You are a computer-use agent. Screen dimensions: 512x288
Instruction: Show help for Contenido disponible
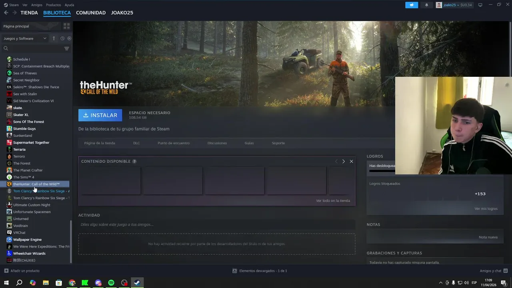point(134,161)
